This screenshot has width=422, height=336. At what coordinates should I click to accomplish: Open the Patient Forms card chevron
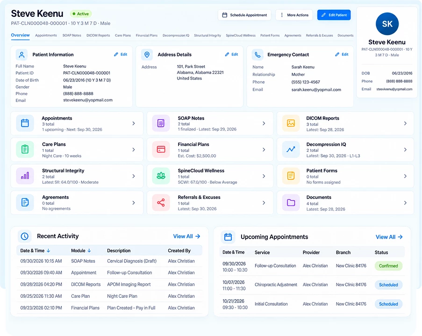(405, 176)
